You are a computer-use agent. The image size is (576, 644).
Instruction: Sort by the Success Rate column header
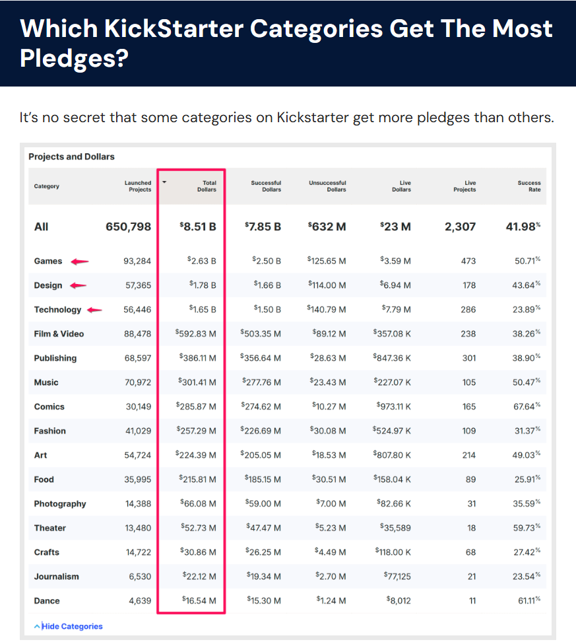529,186
